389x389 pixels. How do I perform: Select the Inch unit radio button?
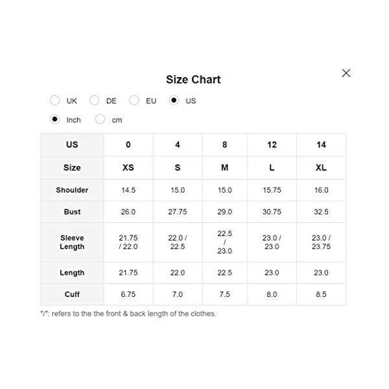55,119
